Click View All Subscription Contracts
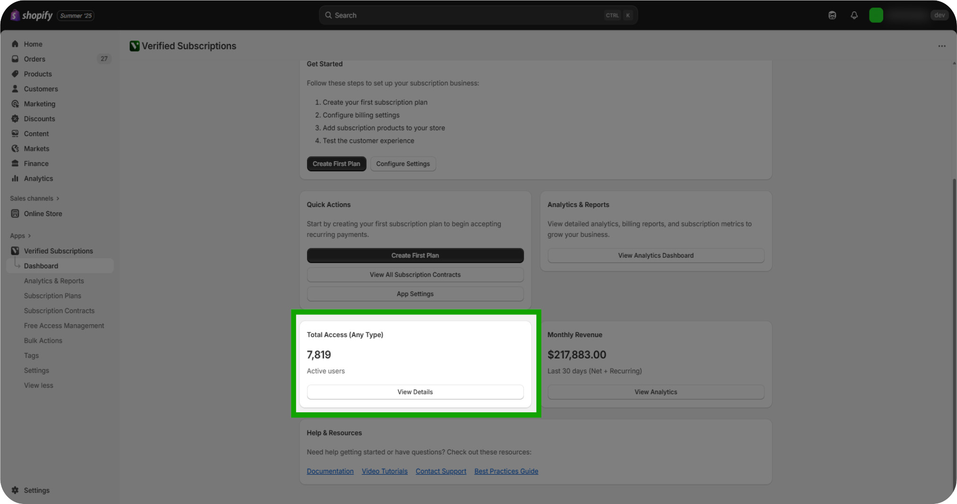Viewport: 957px width, 504px height. coord(415,275)
